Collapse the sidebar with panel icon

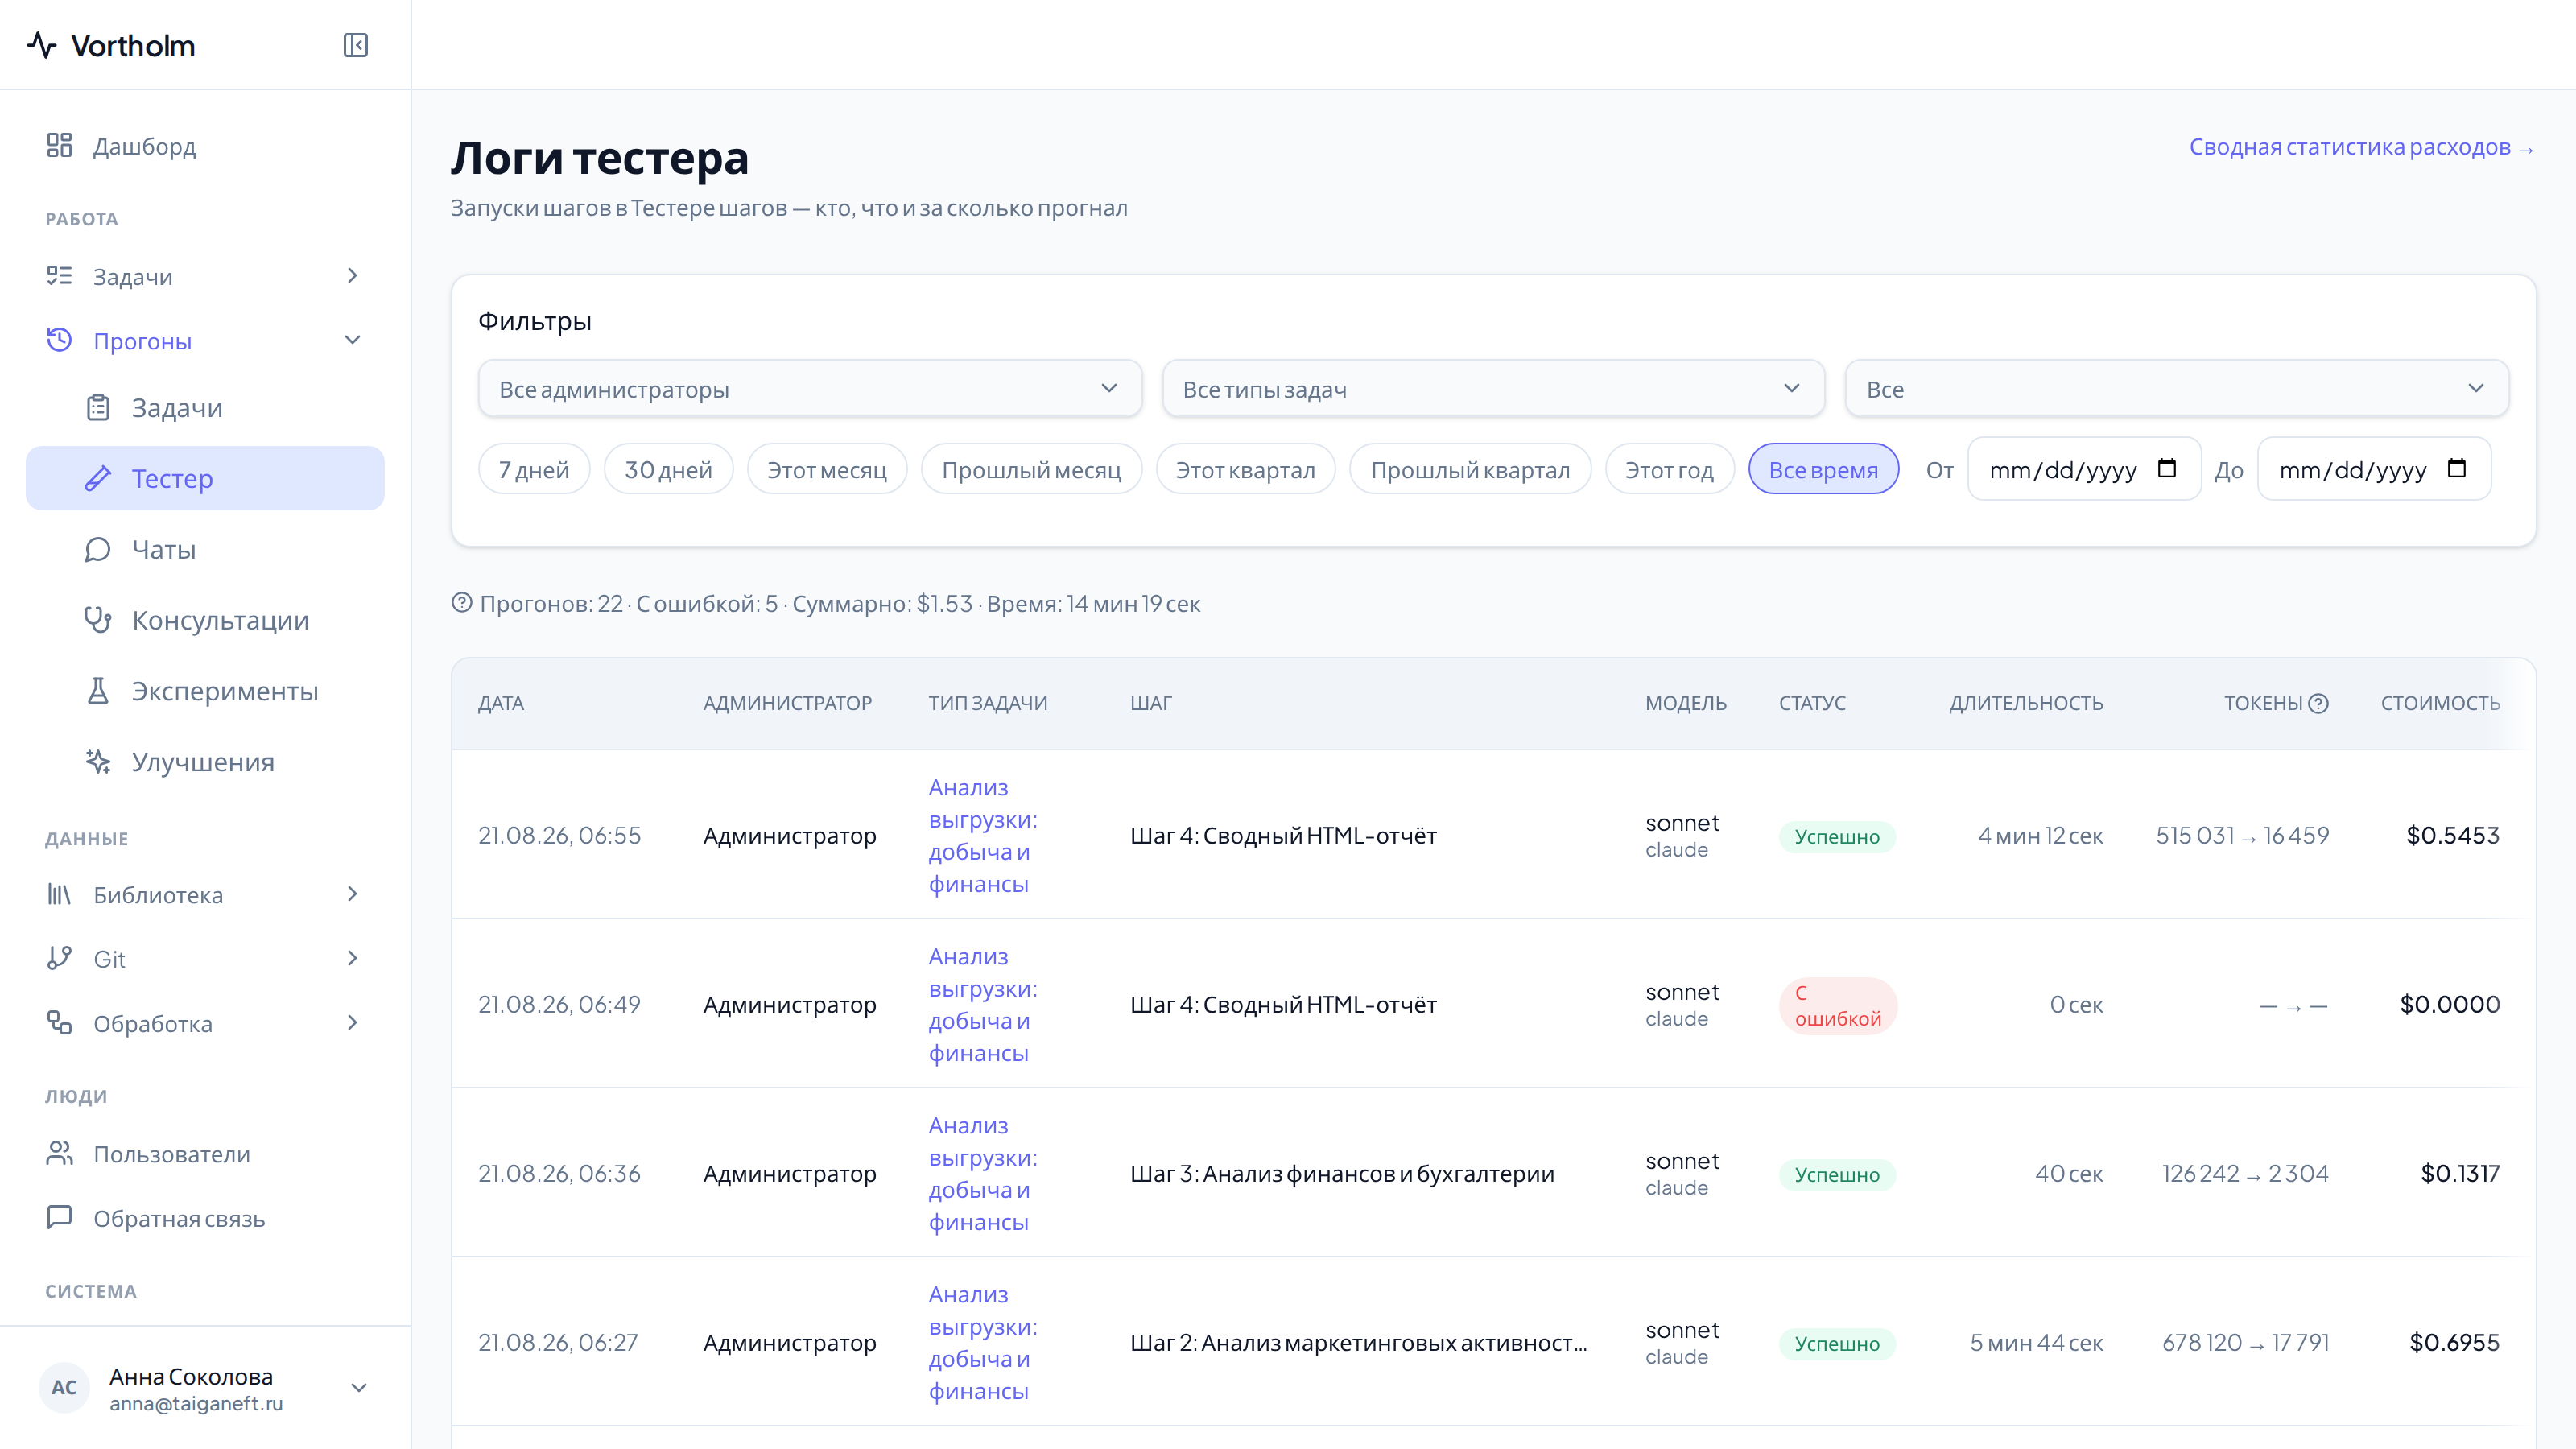point(355,45)
